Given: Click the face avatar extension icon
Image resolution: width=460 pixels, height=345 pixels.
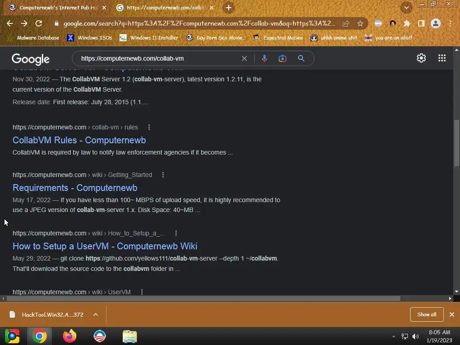Looking at the screenshot, I should point(393,23).
